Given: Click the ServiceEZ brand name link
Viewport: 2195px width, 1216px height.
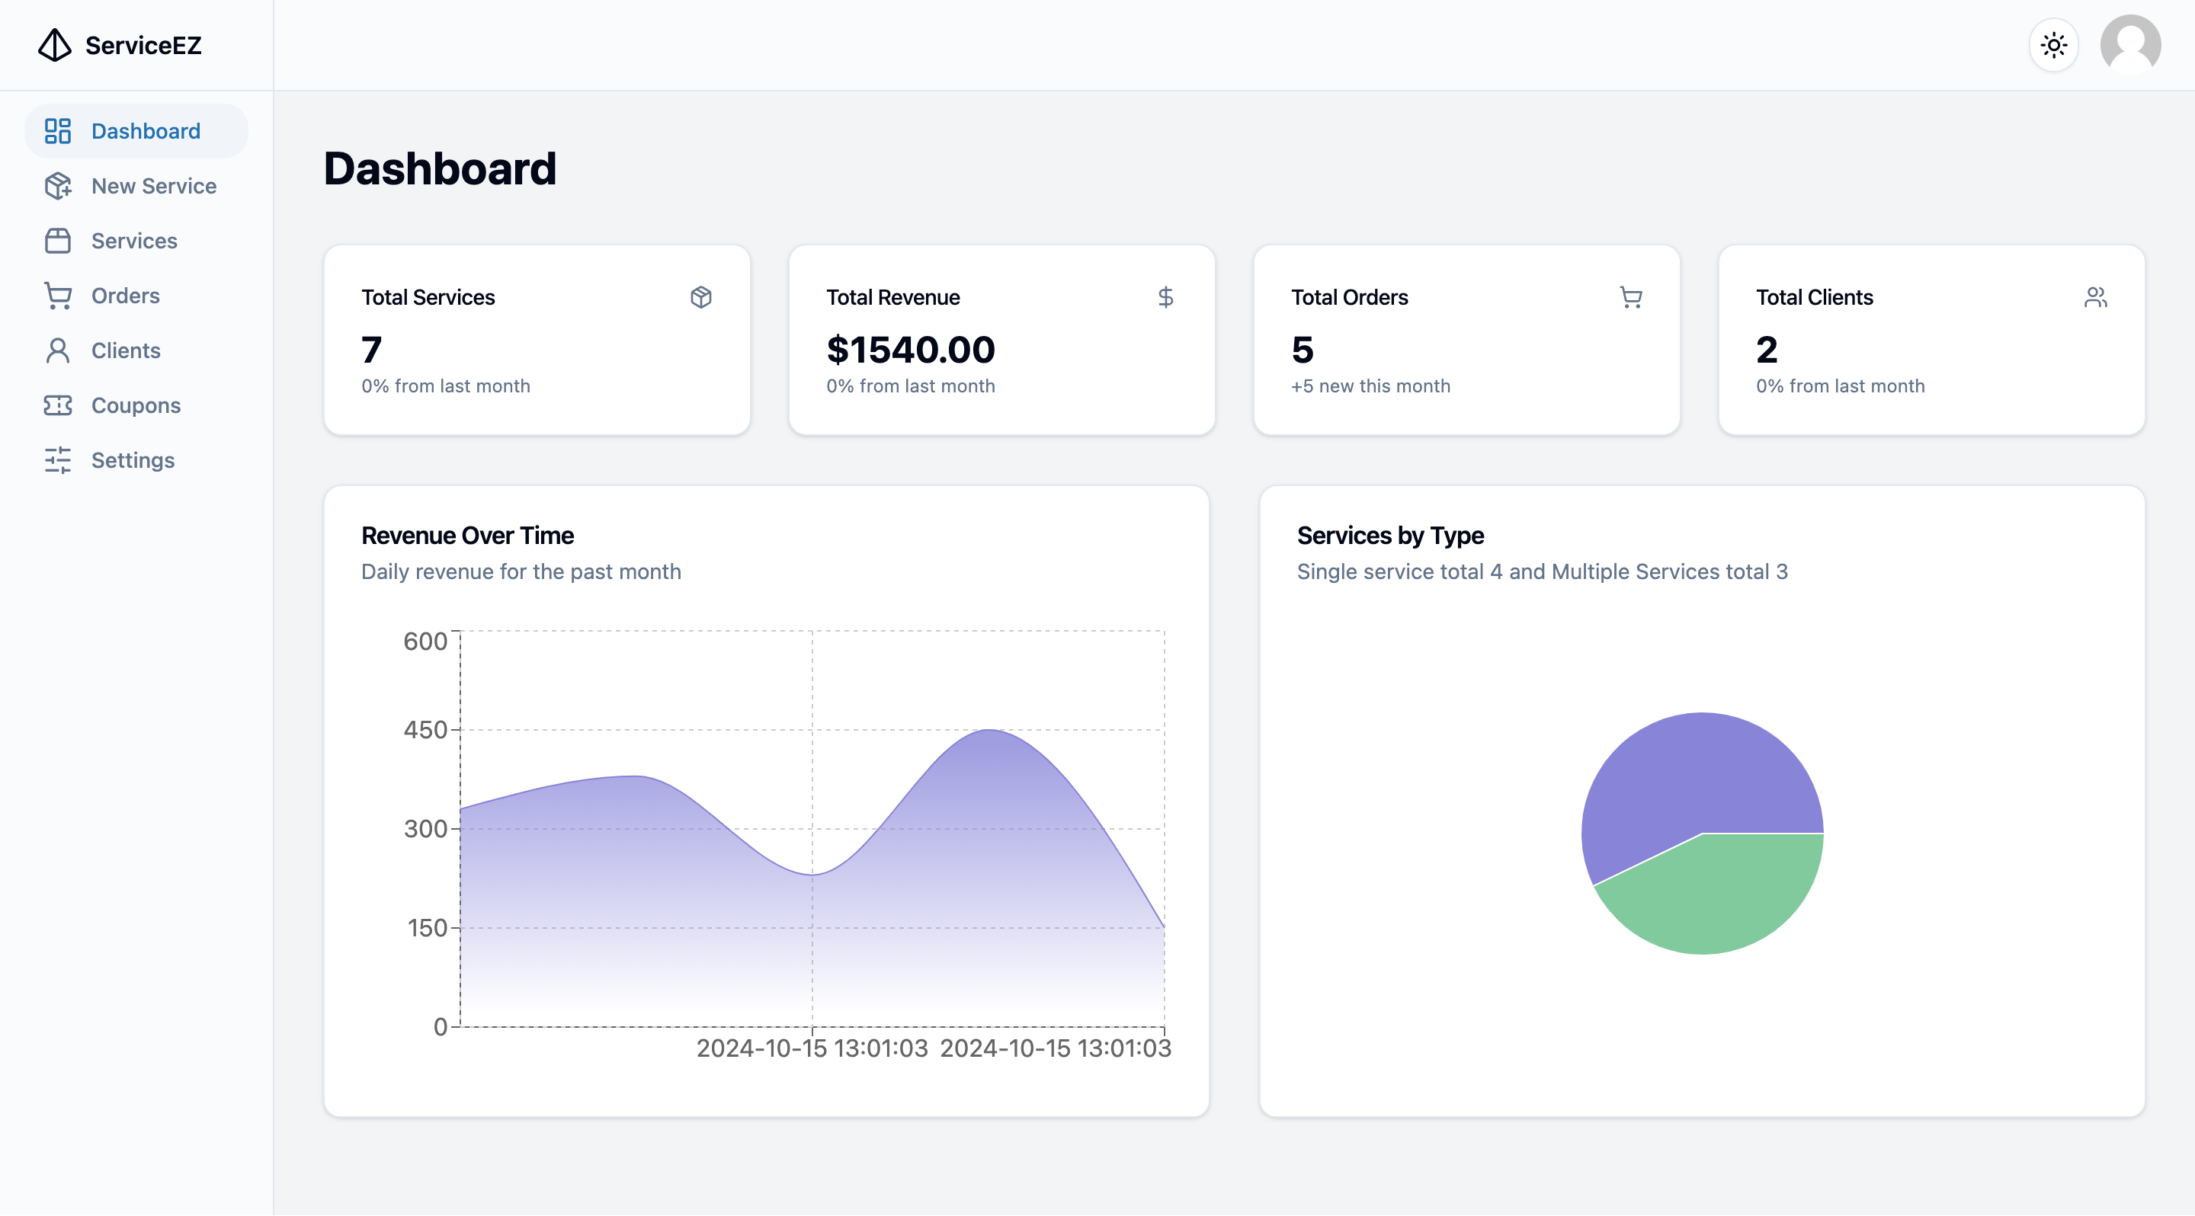Looking at the screenshot, I should [x=143, y=45].
